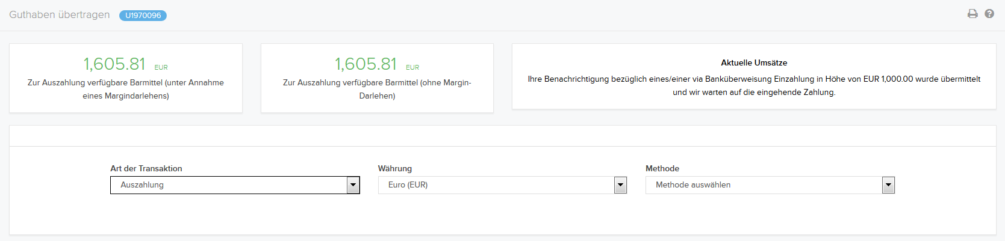Select the 1,605.81 amount with margin loan
The width and height of the screenshot is (1005, 241).
[x=114, y=64]
